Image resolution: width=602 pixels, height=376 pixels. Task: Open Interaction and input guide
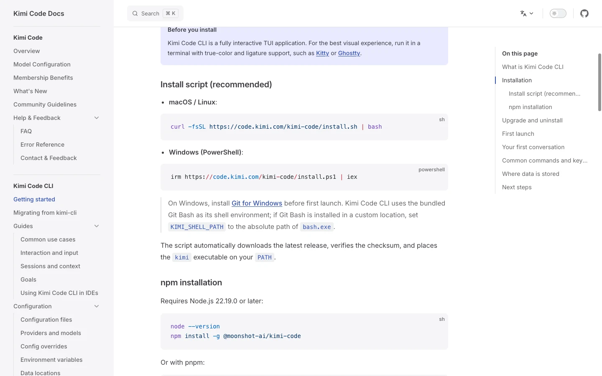[49, 253]
